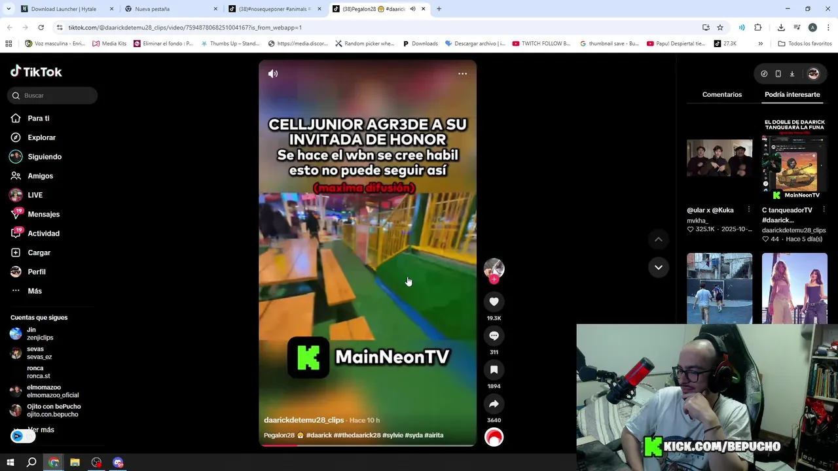Switch to Download Launcher Hytale tab
The height and width of the screenshot is (471, 838).
click(x=67, y=9)
